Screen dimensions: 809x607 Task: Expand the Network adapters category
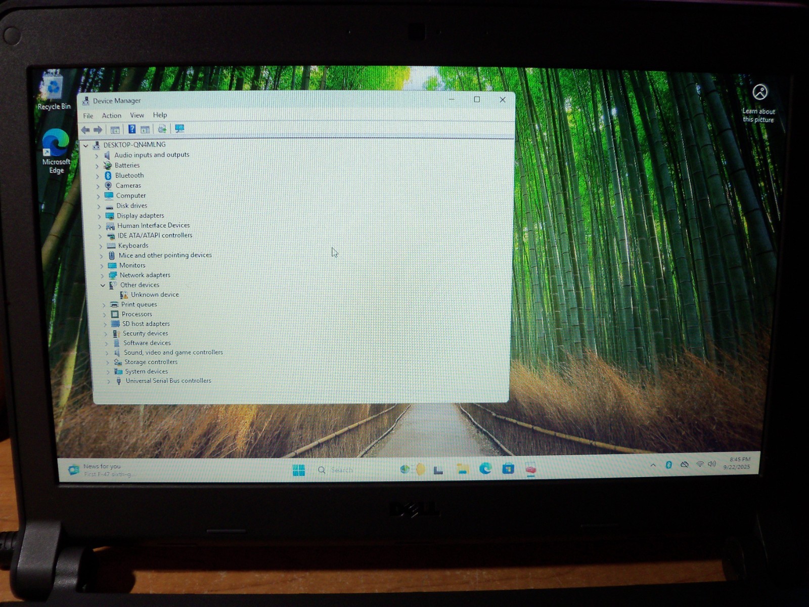[102, 276]
